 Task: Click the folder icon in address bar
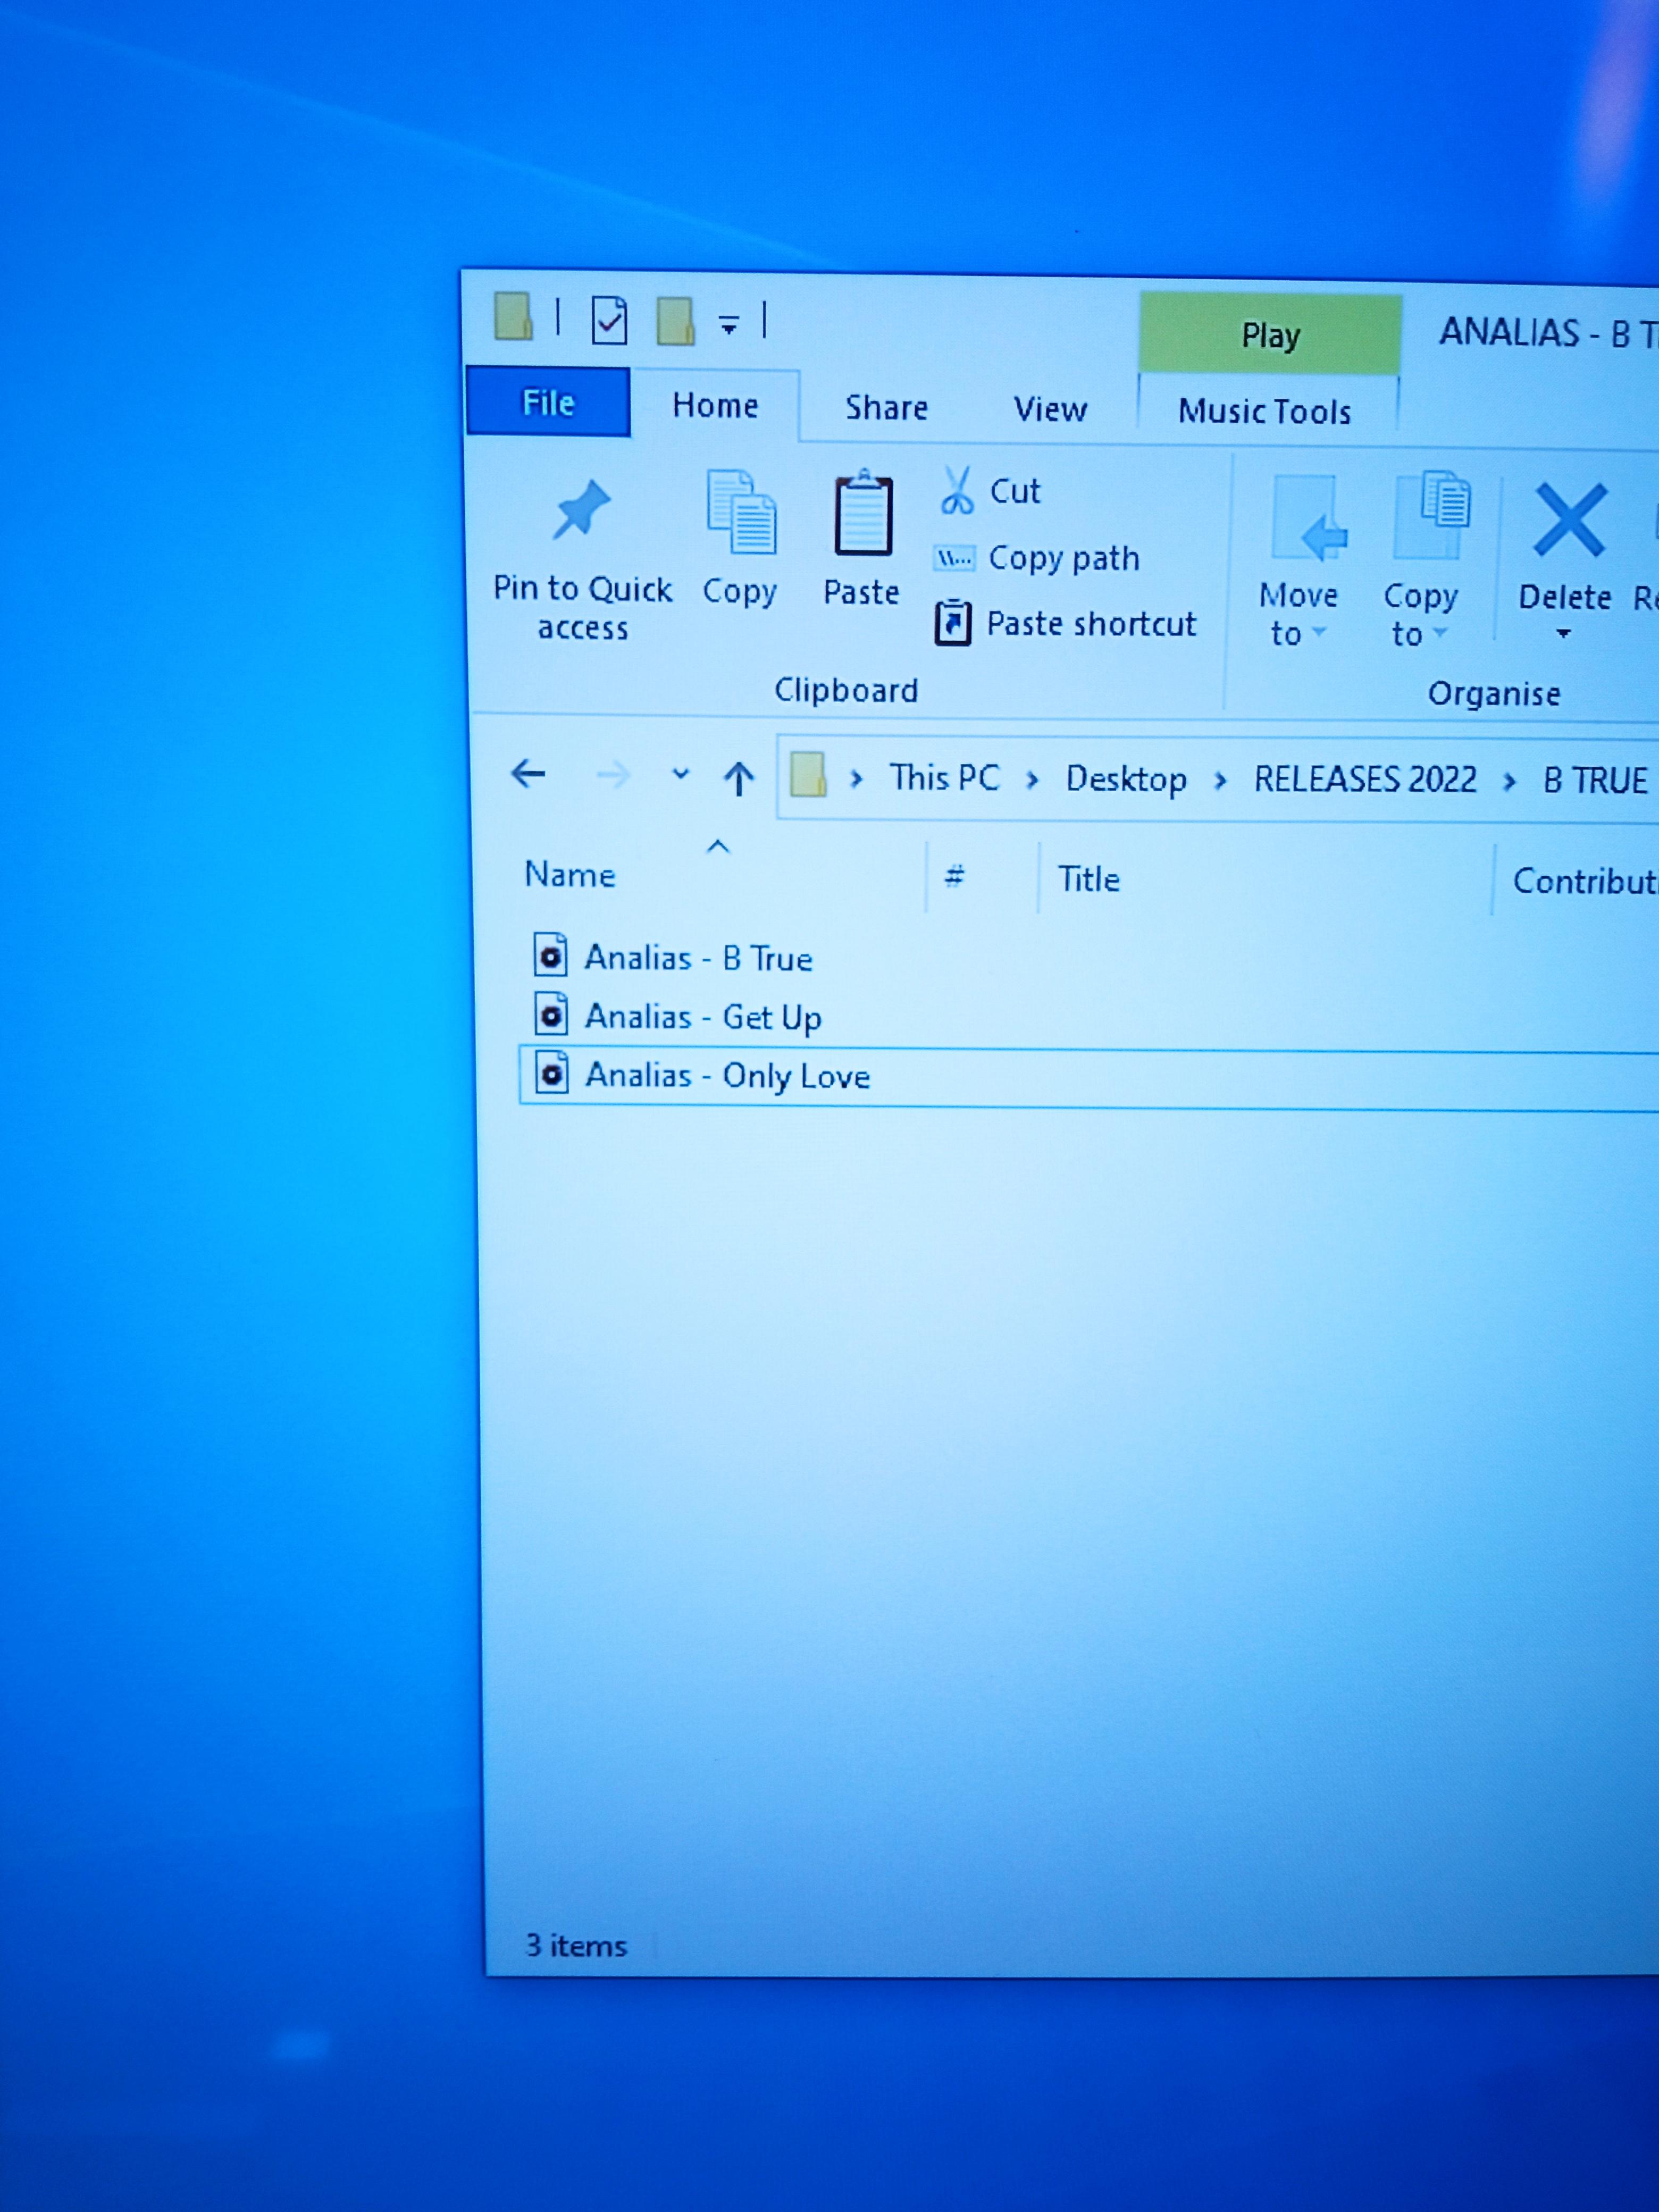(808, 775)
